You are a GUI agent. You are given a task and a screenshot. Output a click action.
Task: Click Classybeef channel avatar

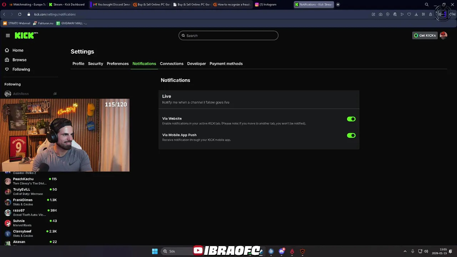tap(7, 233)
